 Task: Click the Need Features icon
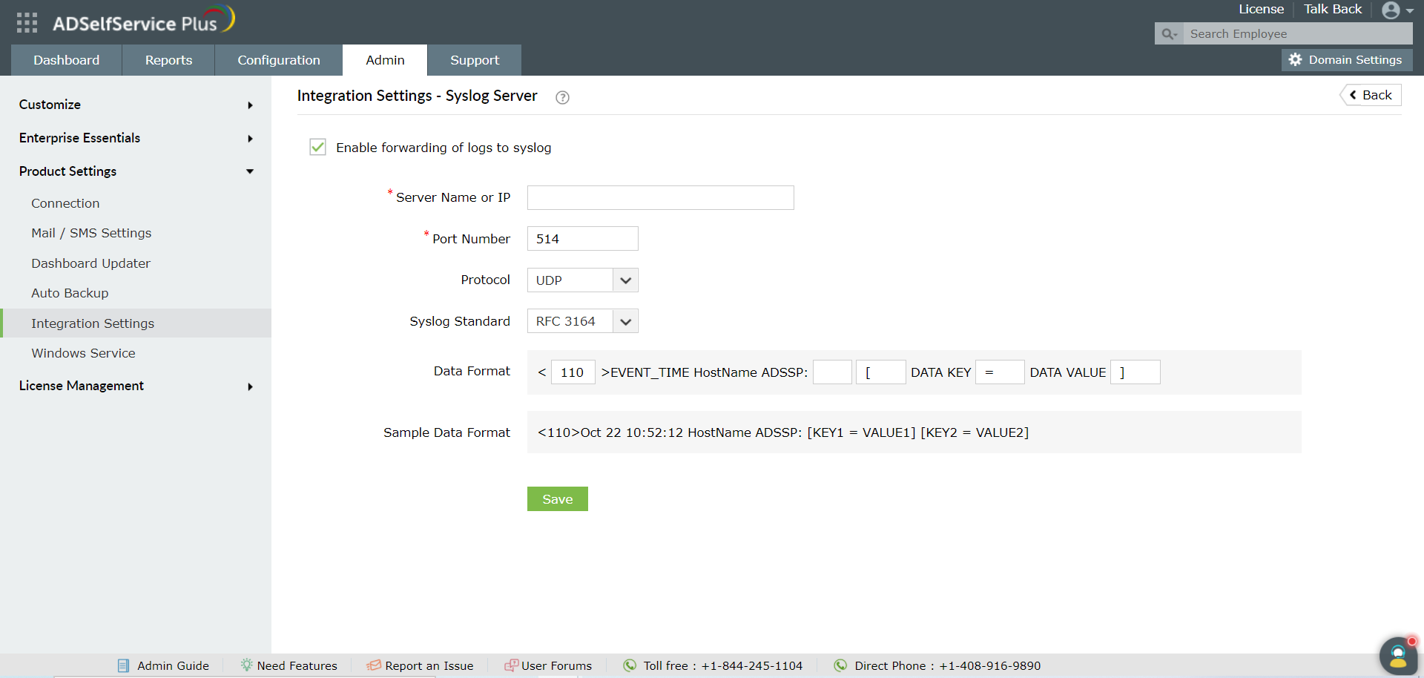coord(245,665)
